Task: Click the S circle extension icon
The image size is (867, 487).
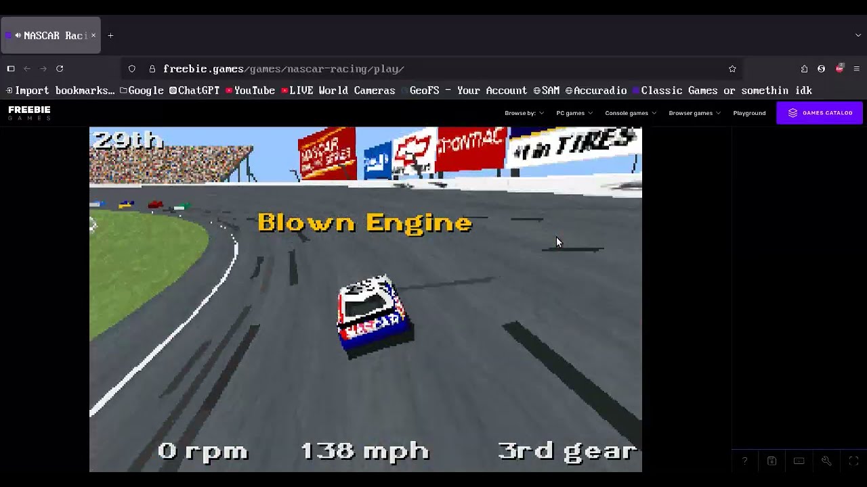Action: (822, 69)
